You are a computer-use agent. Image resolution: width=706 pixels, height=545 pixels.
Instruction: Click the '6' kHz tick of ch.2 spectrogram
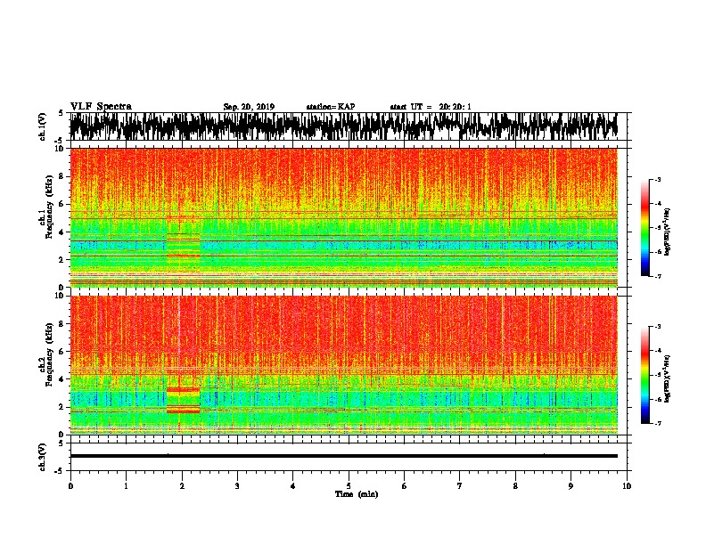point(62,351)
